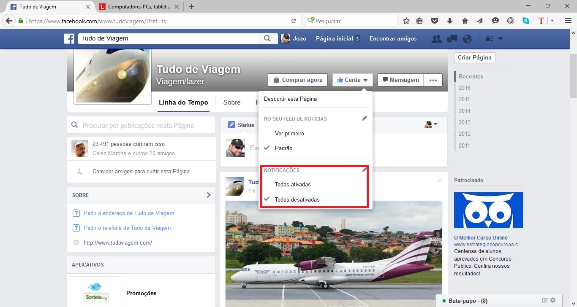Open Pedir o endereço de Tudo de Viagem
Viewport: 577px width, 307px height.
coord(129,213)
